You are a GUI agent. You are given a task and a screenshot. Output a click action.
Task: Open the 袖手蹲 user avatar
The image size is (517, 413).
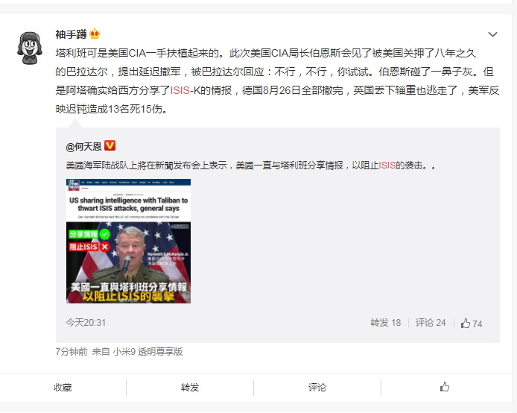point(30,48)
